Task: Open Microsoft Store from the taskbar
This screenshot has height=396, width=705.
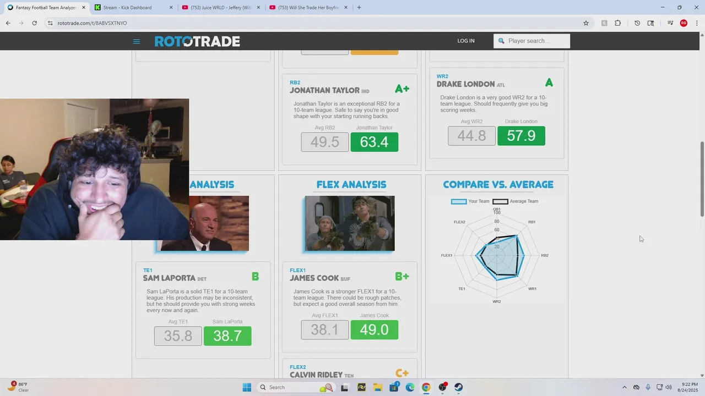Action: click(394, 387)
